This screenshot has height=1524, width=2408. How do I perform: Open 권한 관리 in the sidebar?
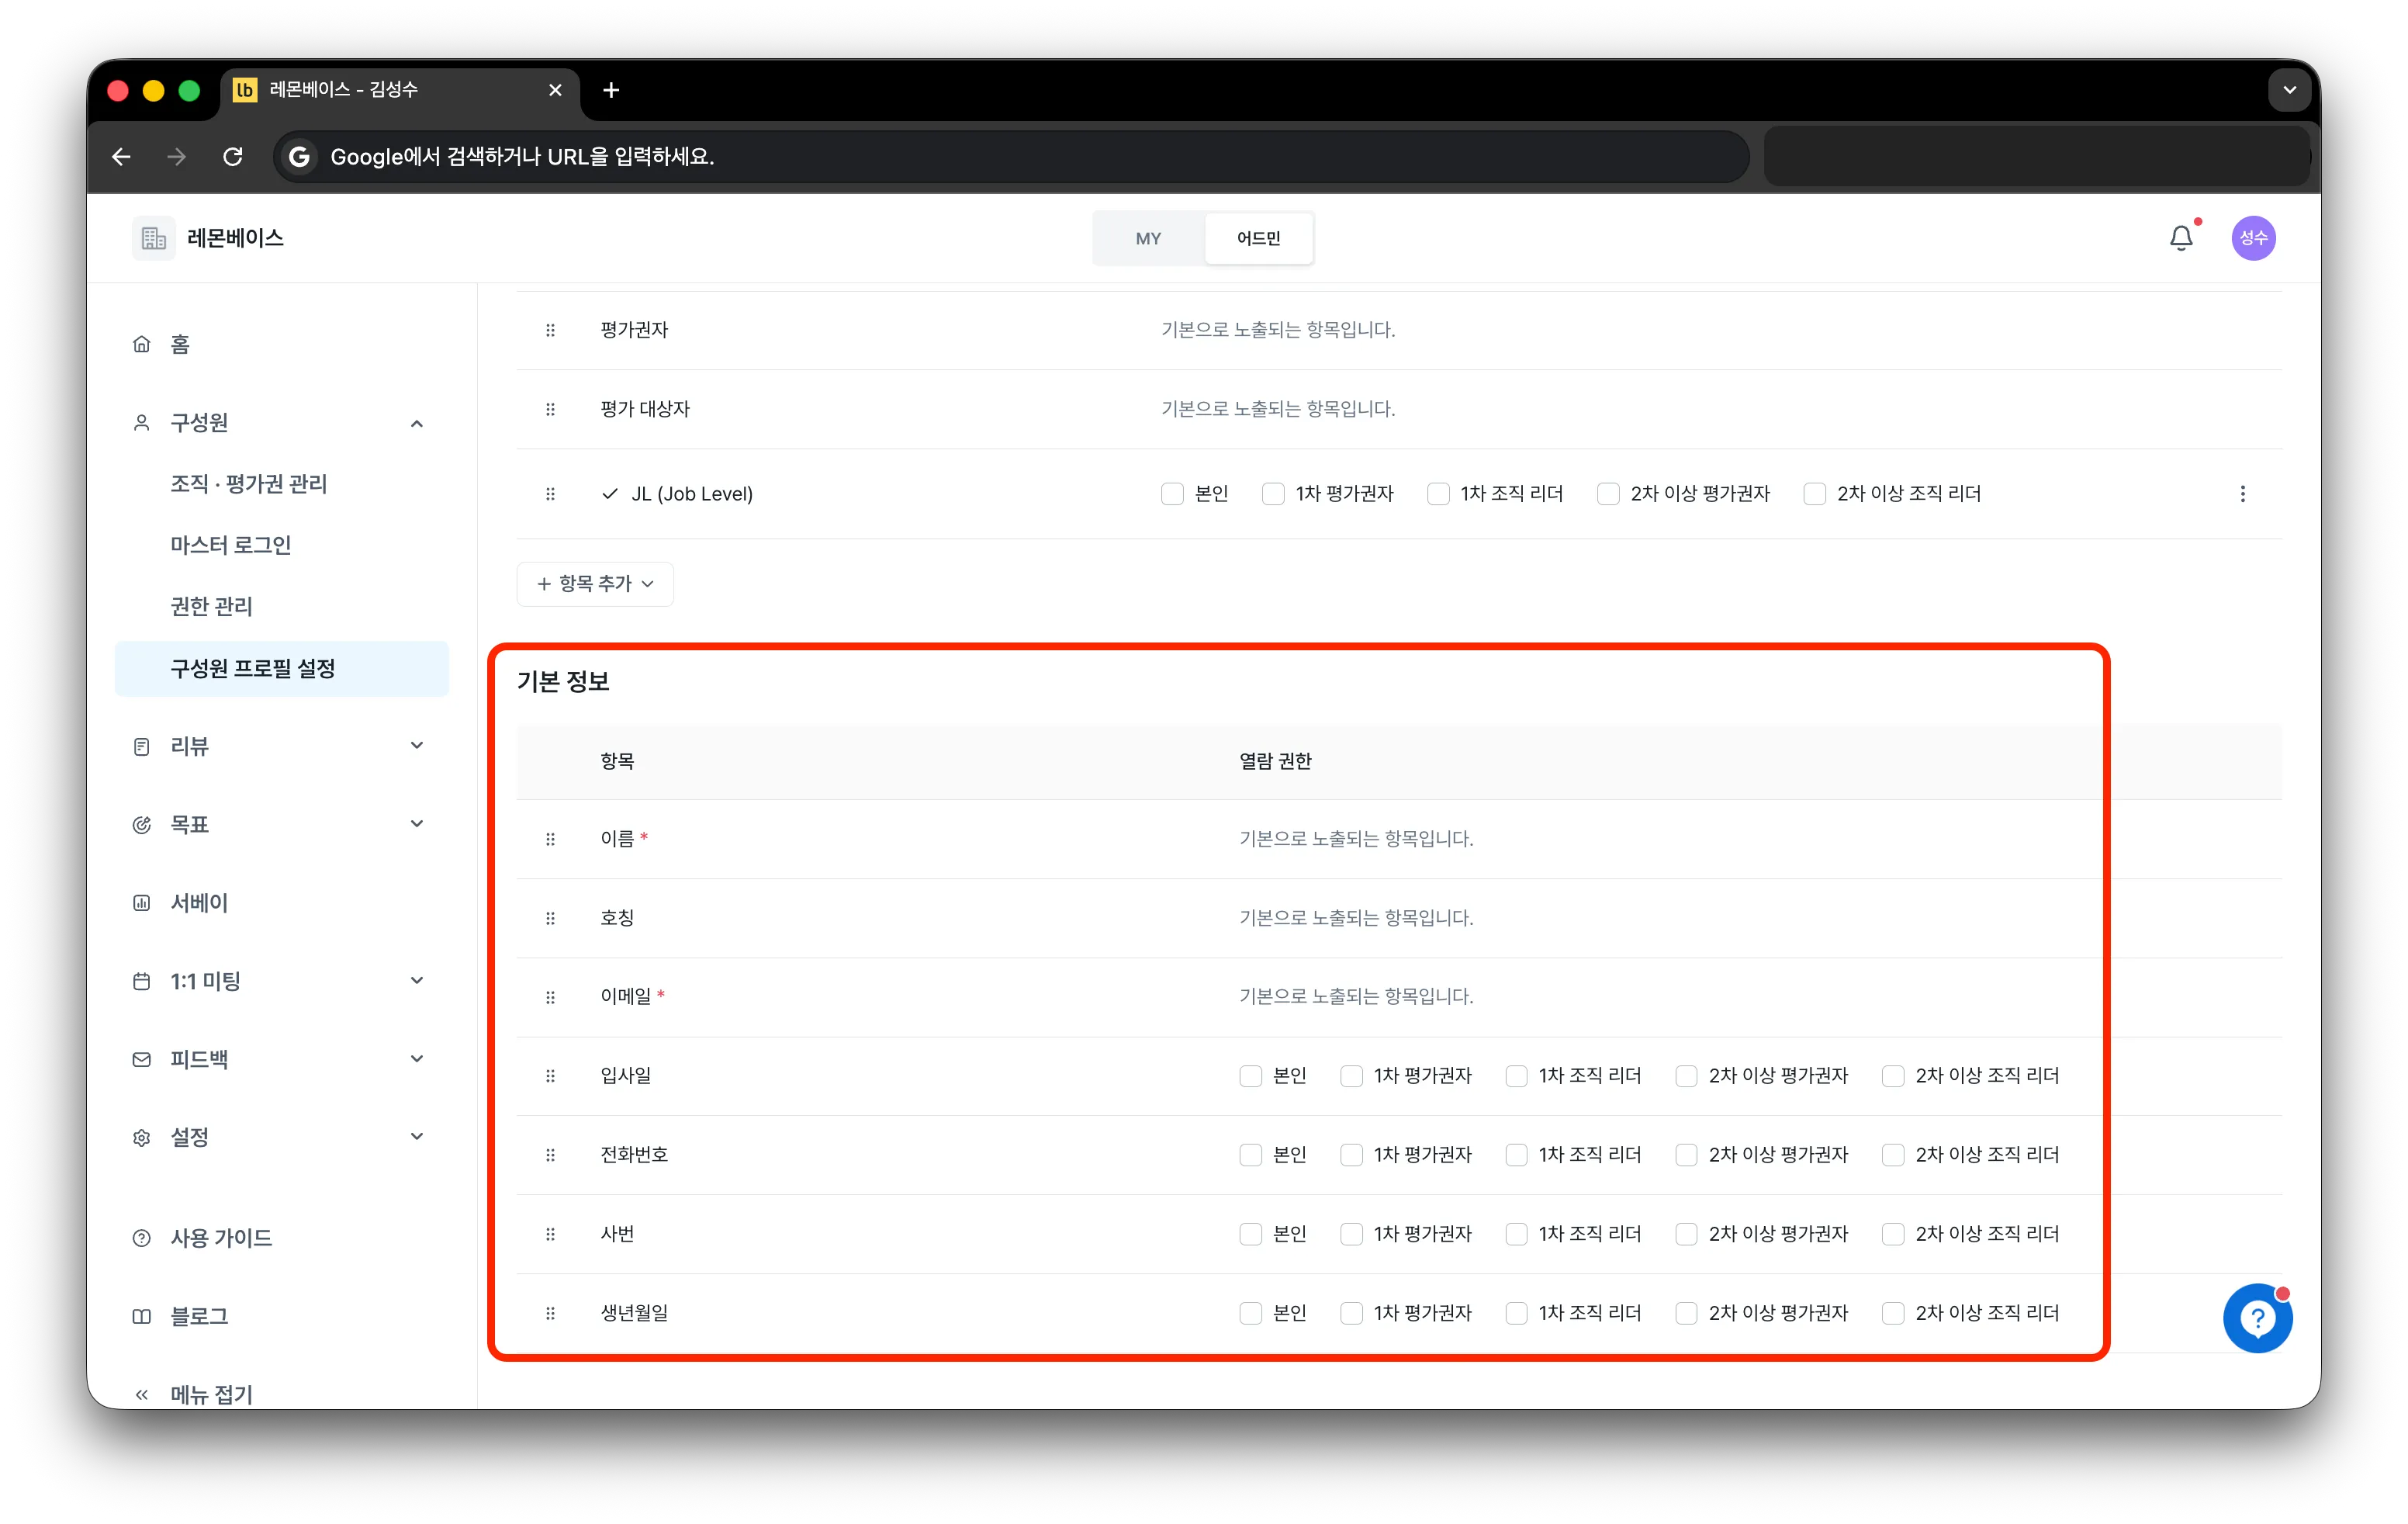coord(211,607)
